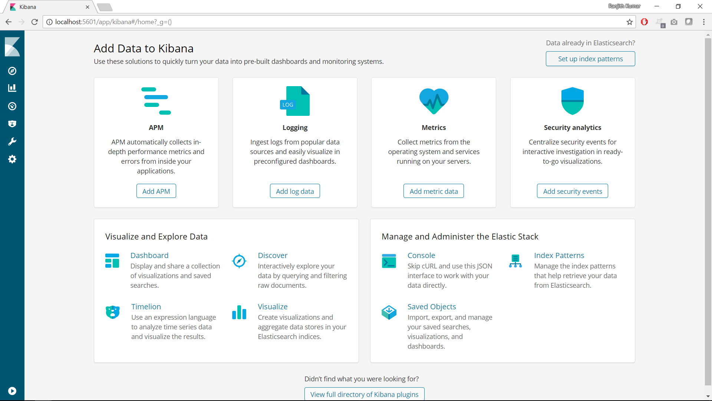The height and width of the screenshot is (401, 712).
Task: Click Add APM button
Action: coord(156,191)
